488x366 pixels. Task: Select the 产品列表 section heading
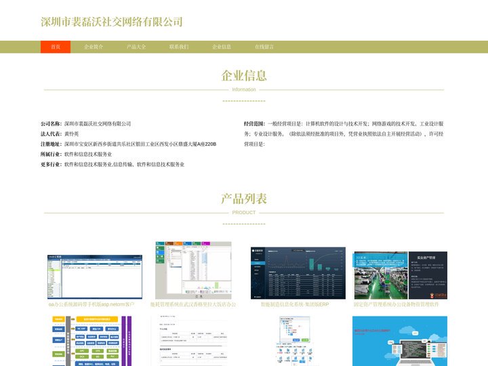tap(244, 199)
